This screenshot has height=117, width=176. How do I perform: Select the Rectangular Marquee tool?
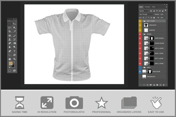point(10,24)
